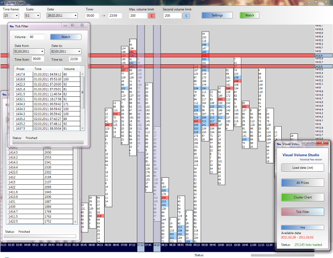Click the Volume input field in Tick Filter
The image size is (333, 258).
pyautogui.click(x=36, y=37)
